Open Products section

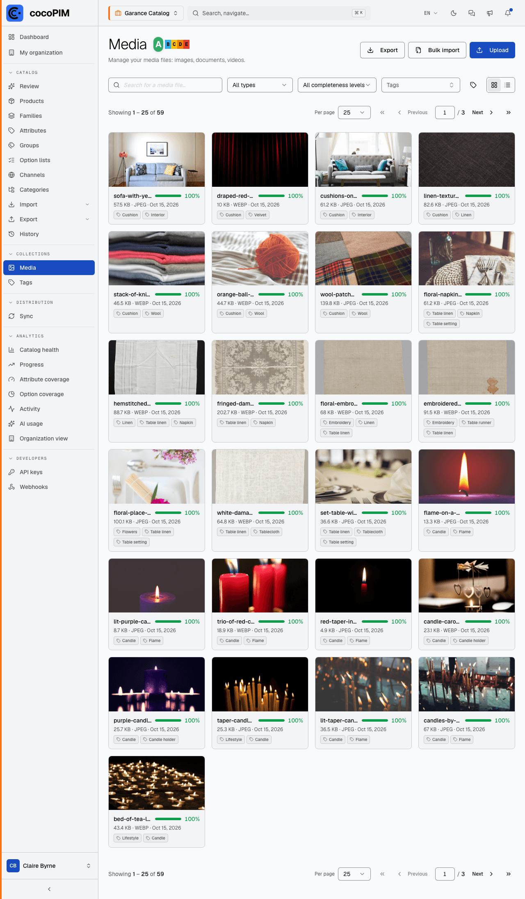(49, 101)
